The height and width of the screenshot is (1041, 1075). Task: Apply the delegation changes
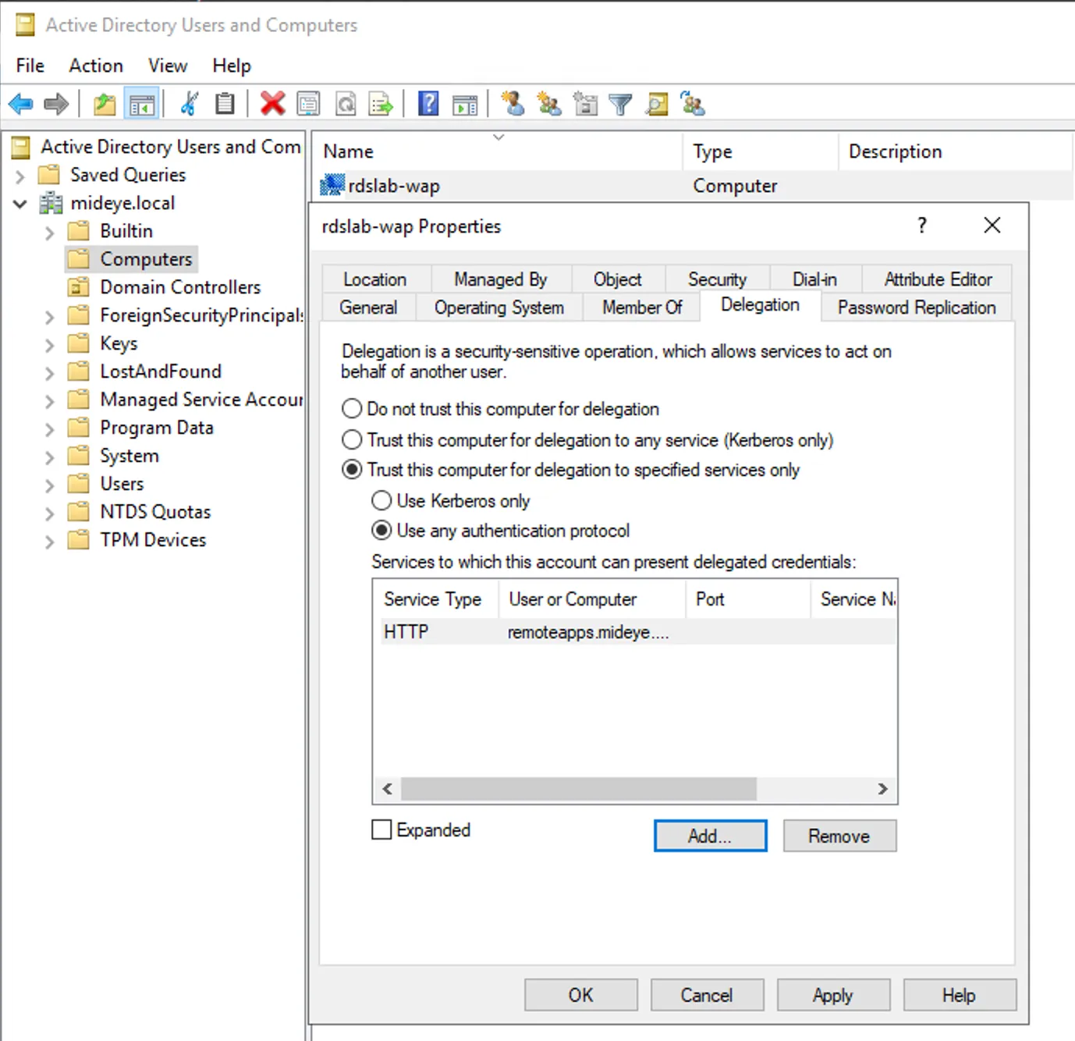point(832,994)
